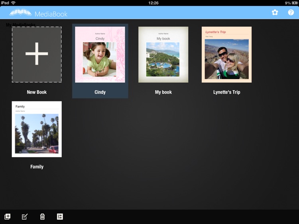Tap the MediaBook logo icon
299x224 pixels.
click(x=20, y=13)
